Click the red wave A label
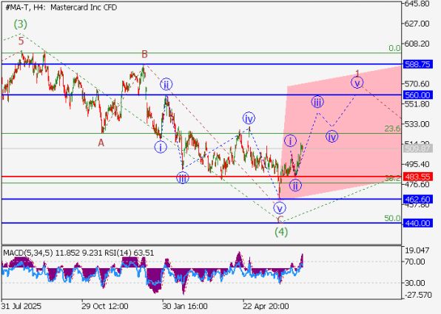 tap(101, 143)
